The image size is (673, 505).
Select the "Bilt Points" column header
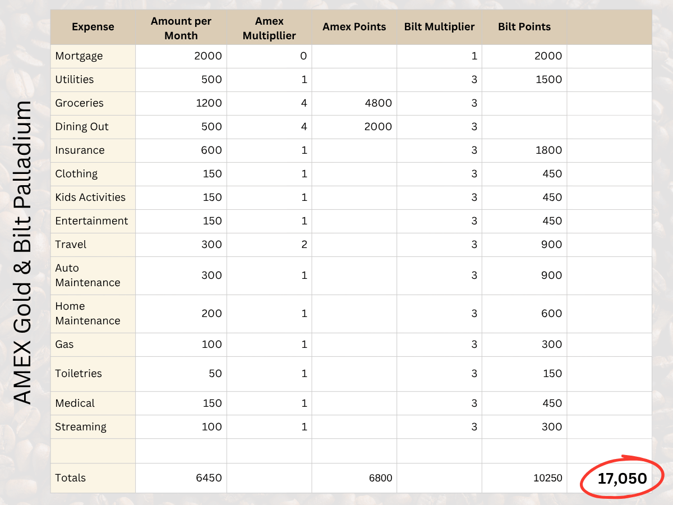[x=524, y=27]
